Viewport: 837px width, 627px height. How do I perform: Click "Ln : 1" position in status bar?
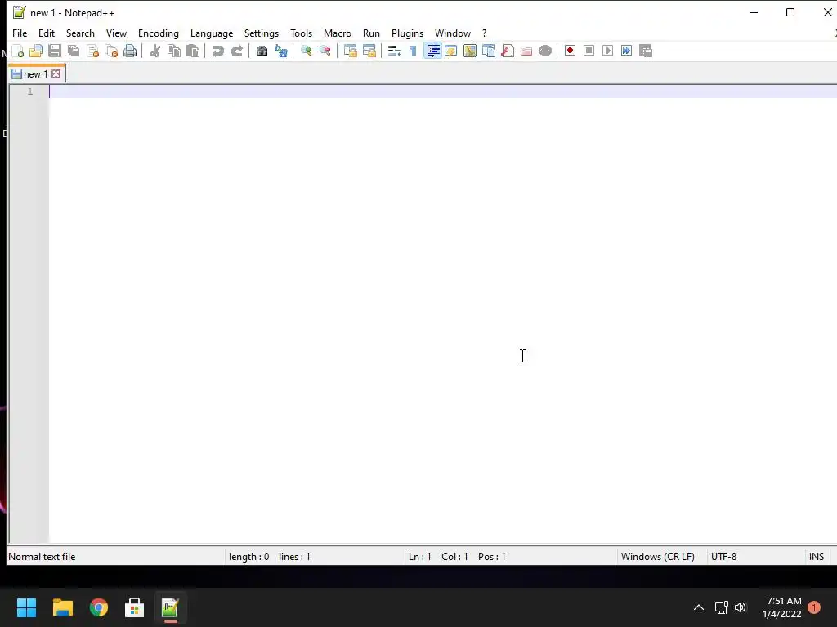click(x=419, y=557)
